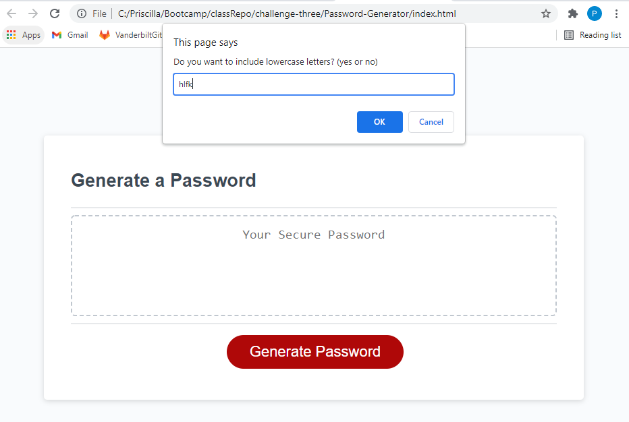The width and height of the screenshot is (629, 422).
Task: Select the dialog text input containing hlfk
Action: 313,84
